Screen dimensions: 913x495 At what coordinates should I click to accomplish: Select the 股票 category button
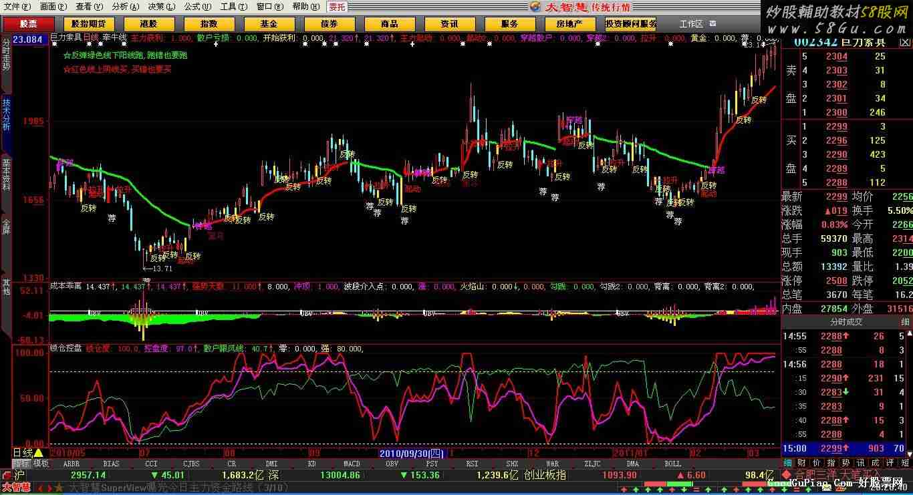tap(28, 23)
